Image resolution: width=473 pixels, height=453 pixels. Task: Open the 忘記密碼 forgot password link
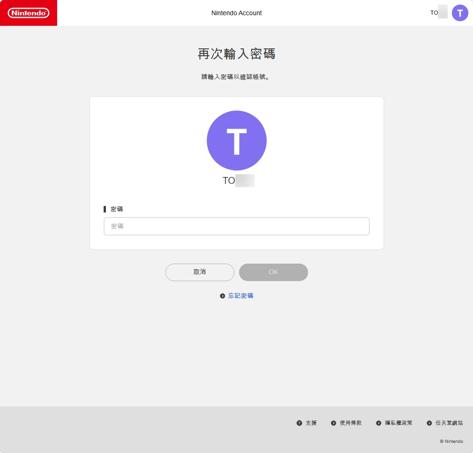(x=240, y=295)
